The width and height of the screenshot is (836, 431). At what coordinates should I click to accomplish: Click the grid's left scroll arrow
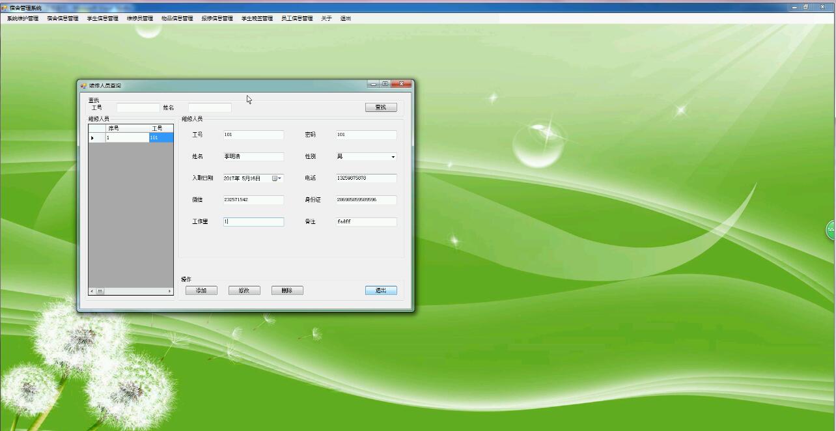coord(92,291)
